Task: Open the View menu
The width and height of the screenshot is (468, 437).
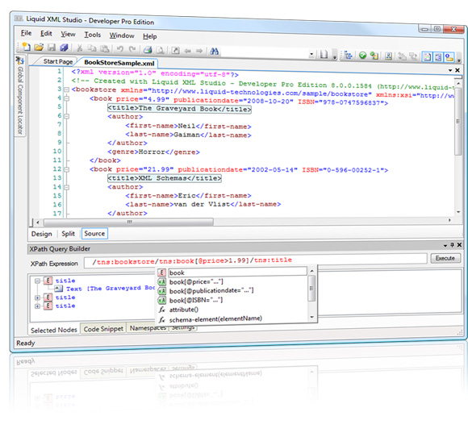Action: 68,35
